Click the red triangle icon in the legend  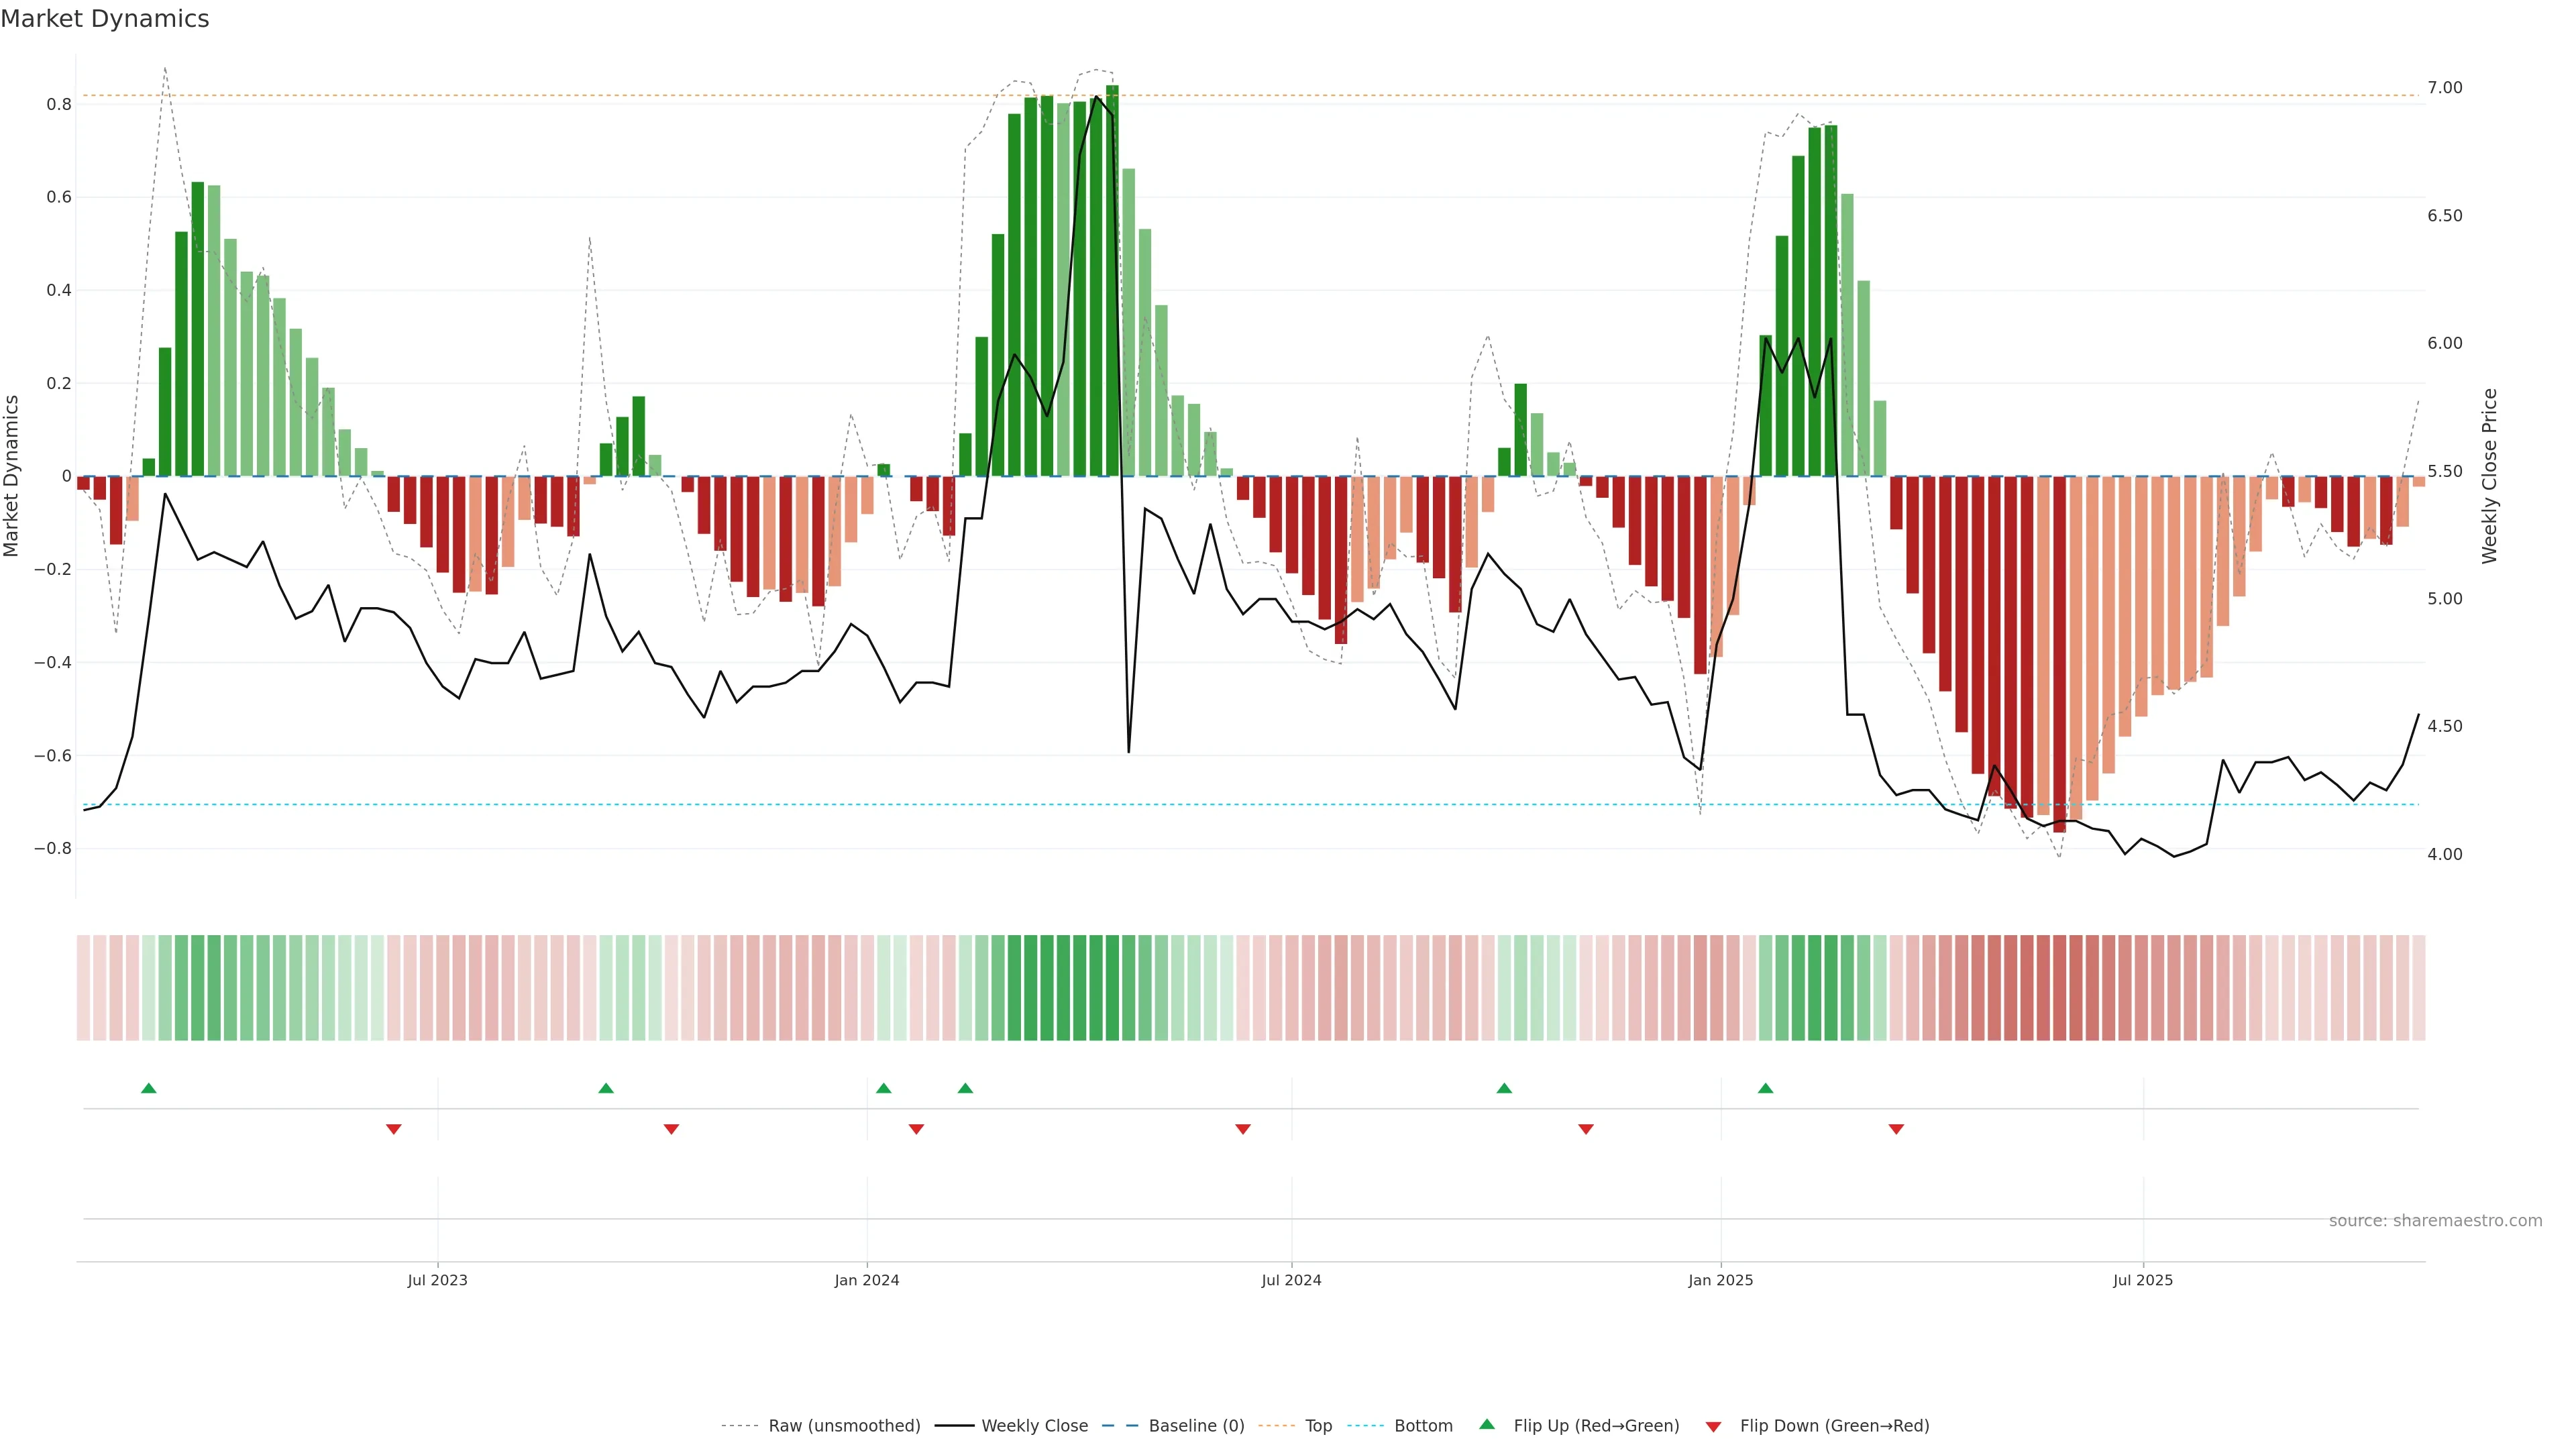tap(1713, 1426)
